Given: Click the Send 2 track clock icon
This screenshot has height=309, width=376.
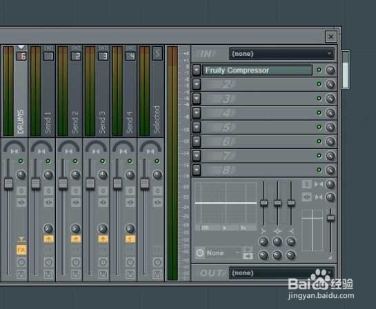Looking at the screenshot, I should pyautogui.click(x=76, y=262).
